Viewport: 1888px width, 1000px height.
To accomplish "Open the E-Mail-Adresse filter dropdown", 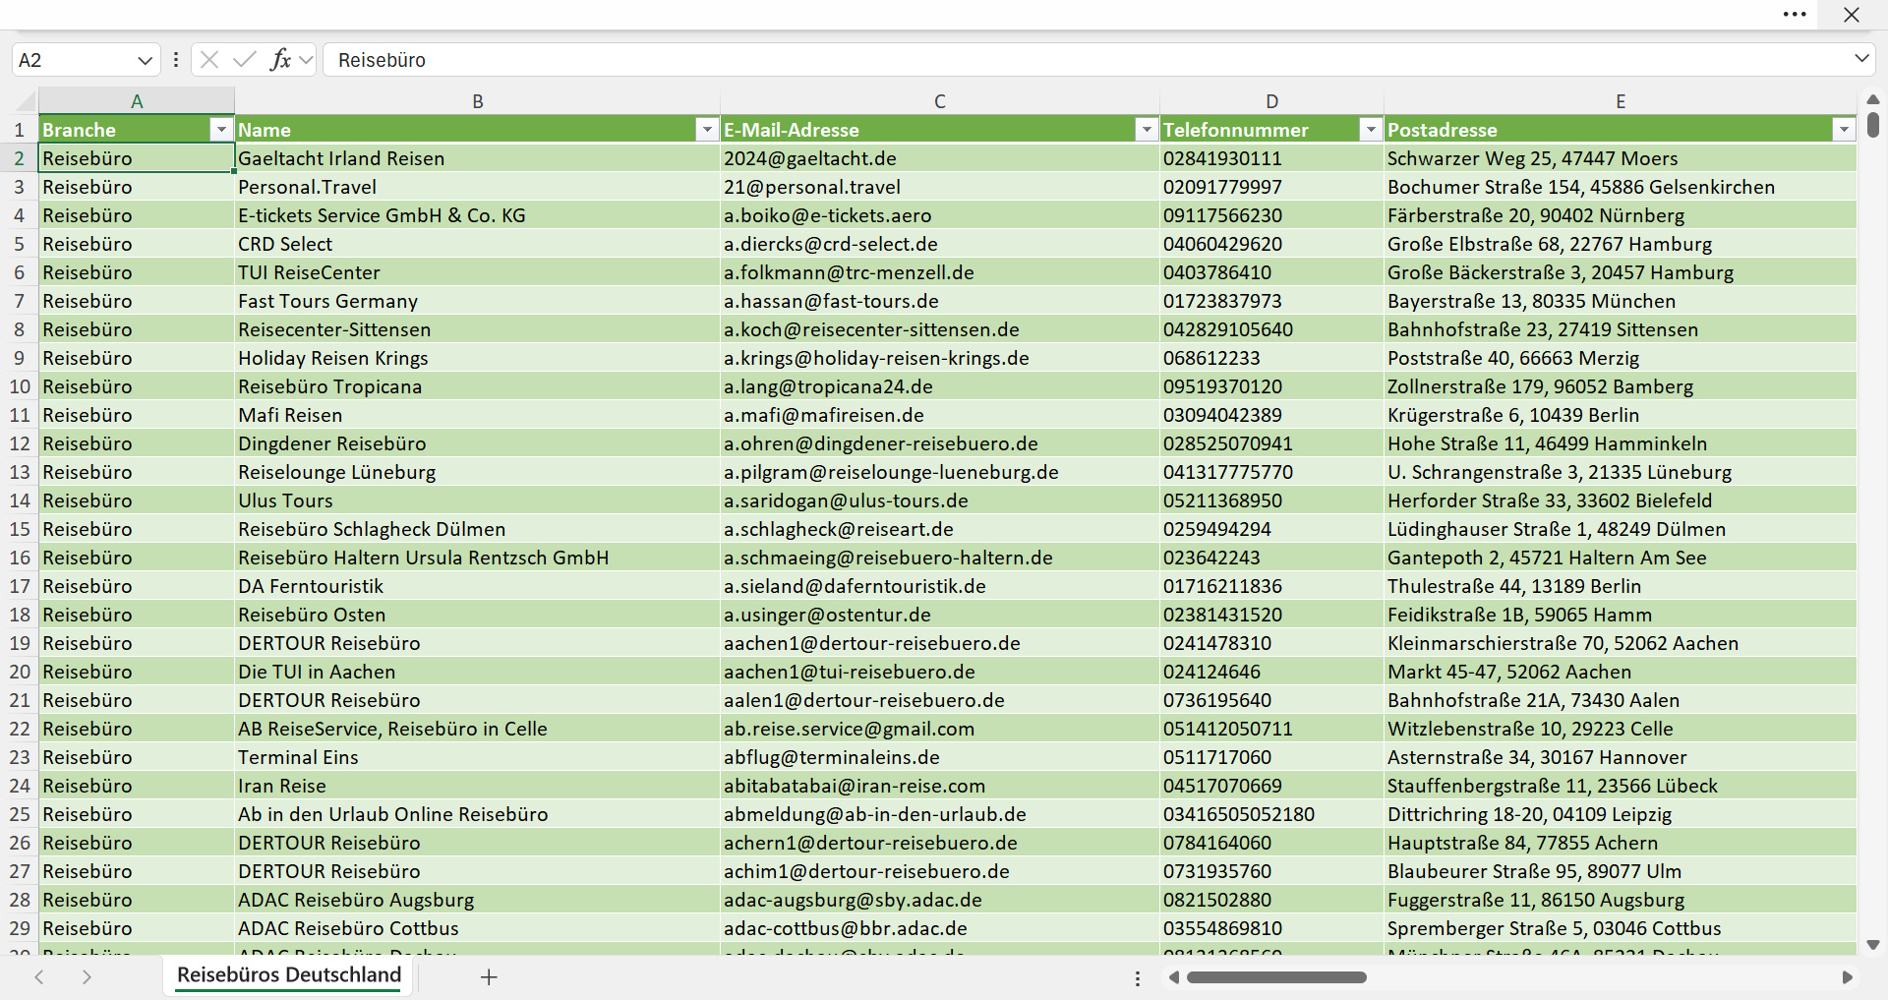I will [1146, 130].
